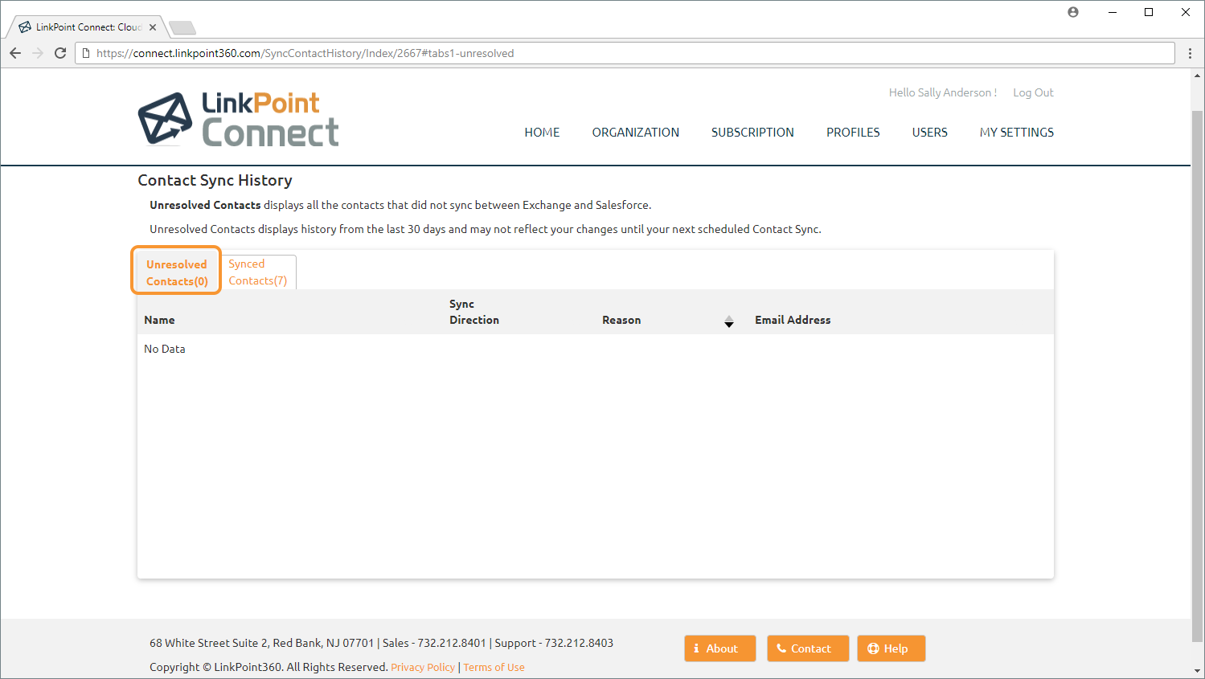Click the Reason column header
Viewport: 1205px width, 679px height.
621,320
